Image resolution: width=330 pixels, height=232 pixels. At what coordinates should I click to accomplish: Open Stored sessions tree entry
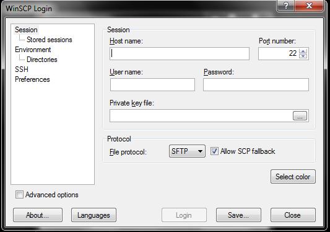[50, 40]
